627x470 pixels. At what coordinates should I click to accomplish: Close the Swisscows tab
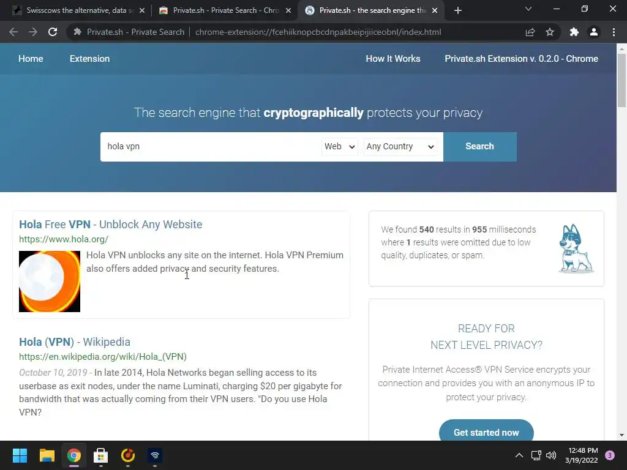(x=142, y=11)
